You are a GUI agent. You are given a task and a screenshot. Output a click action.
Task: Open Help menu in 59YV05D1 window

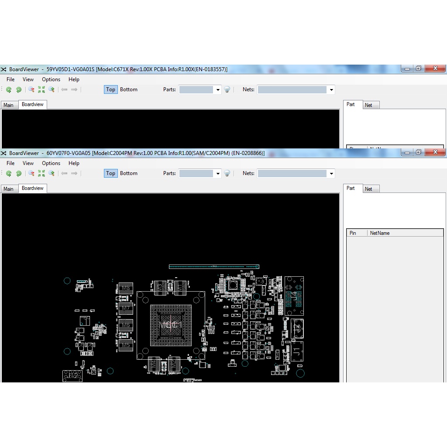pyautogui.click(x=74, y=79)
